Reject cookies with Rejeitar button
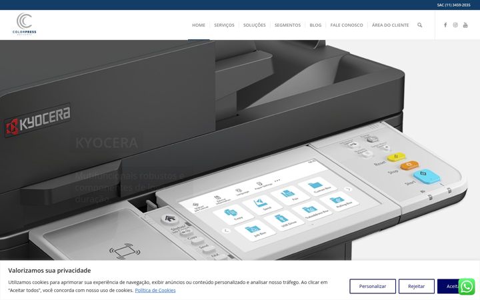Image resolution: width=480 pixels, height=300 pixels. (416, 286)
